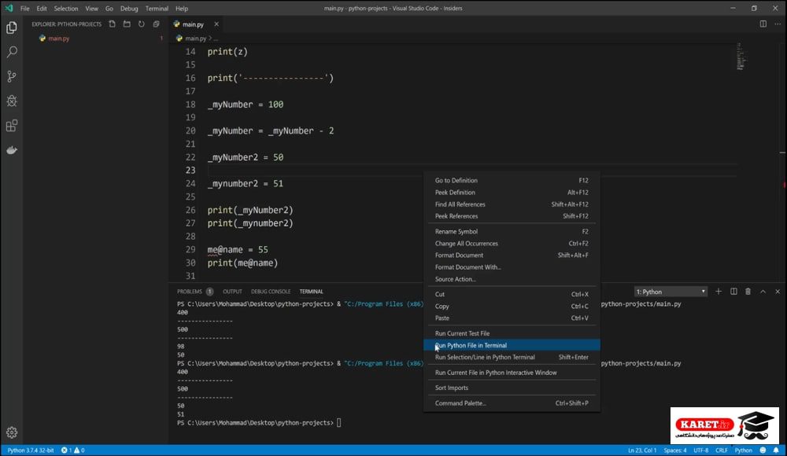
Task: Open the Extensions view
Action: (x=12, y=126)
